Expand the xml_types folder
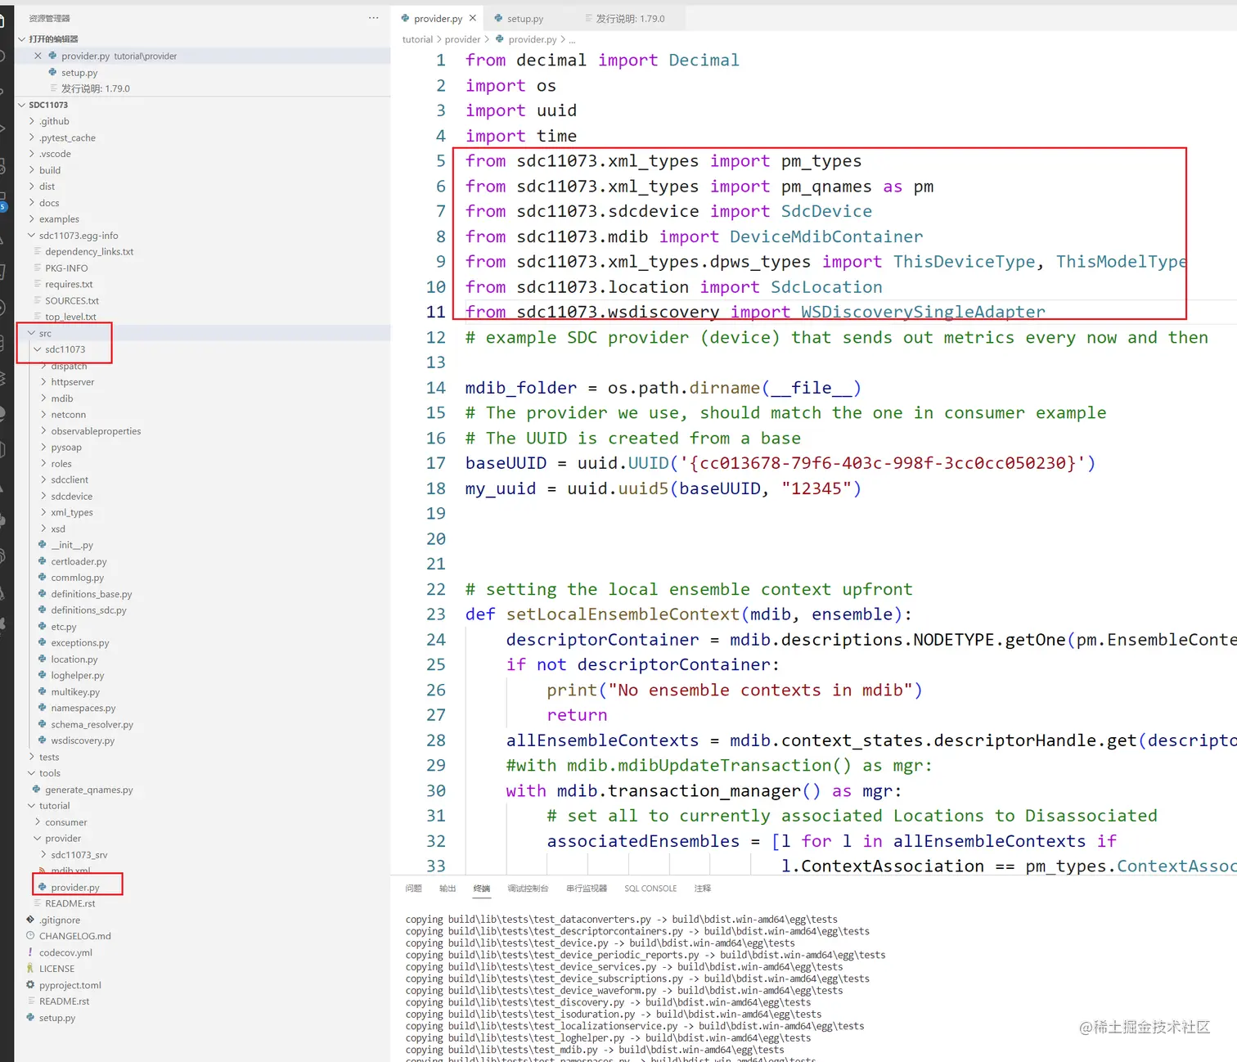The width and height of the screenshot is (1237, 1062). pos(43,513)
